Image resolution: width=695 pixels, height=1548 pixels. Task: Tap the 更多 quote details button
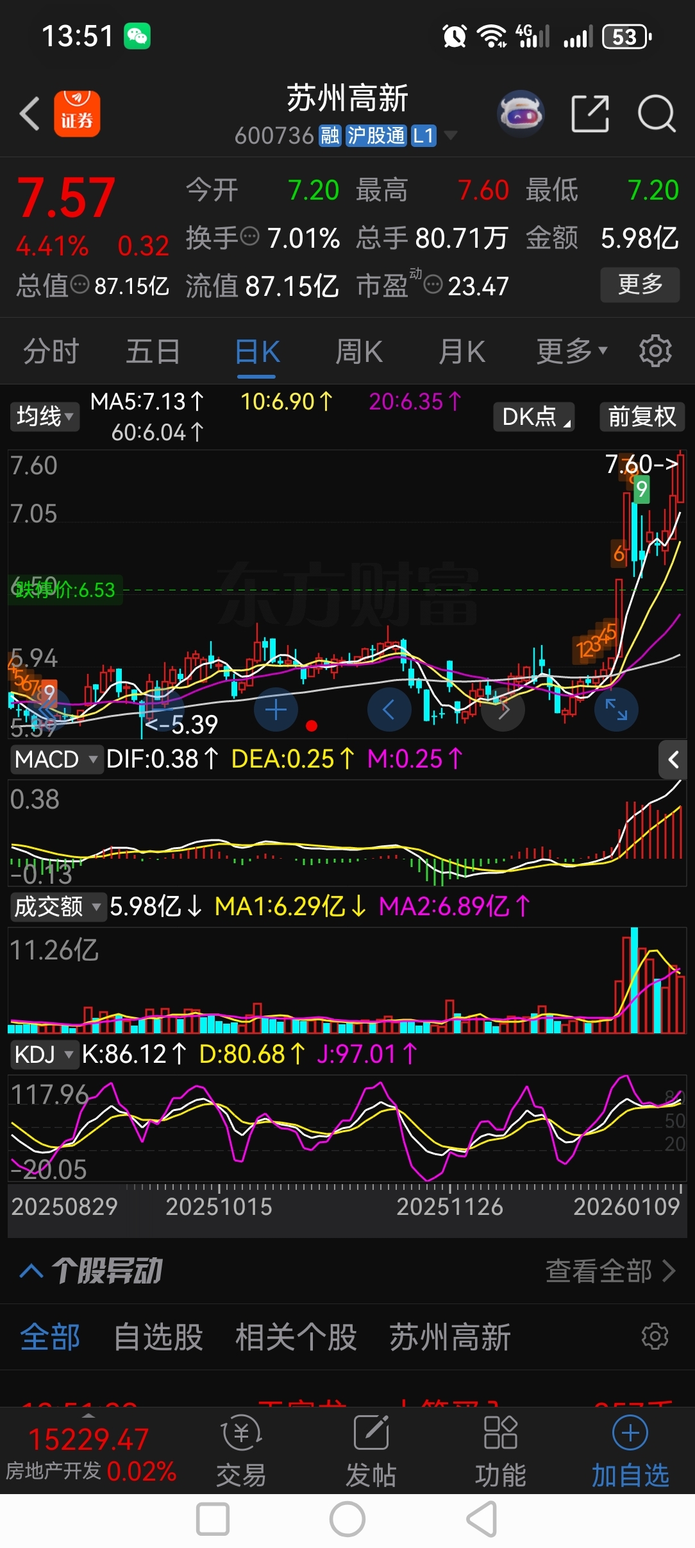[640, 284]
